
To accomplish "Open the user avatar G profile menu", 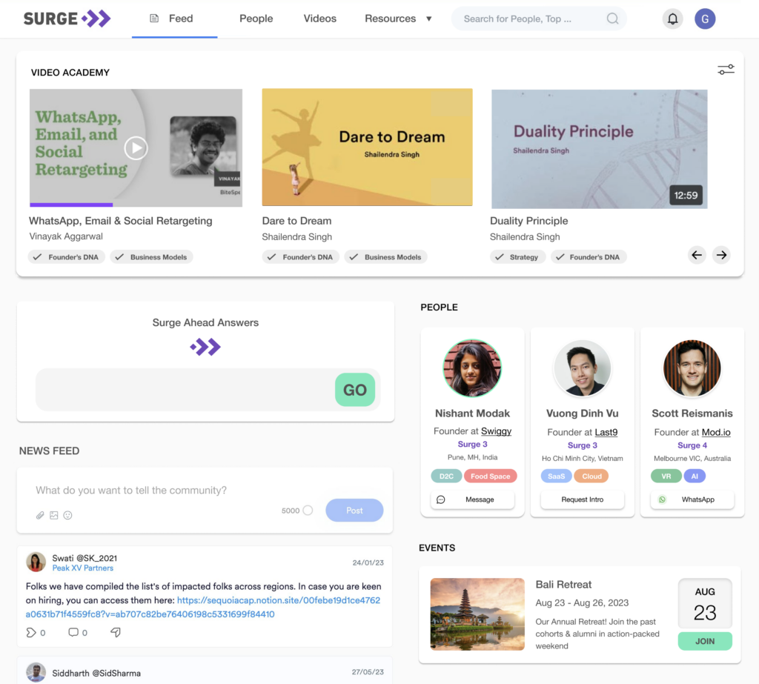I will pyautogui.click(x=705, y=19).
